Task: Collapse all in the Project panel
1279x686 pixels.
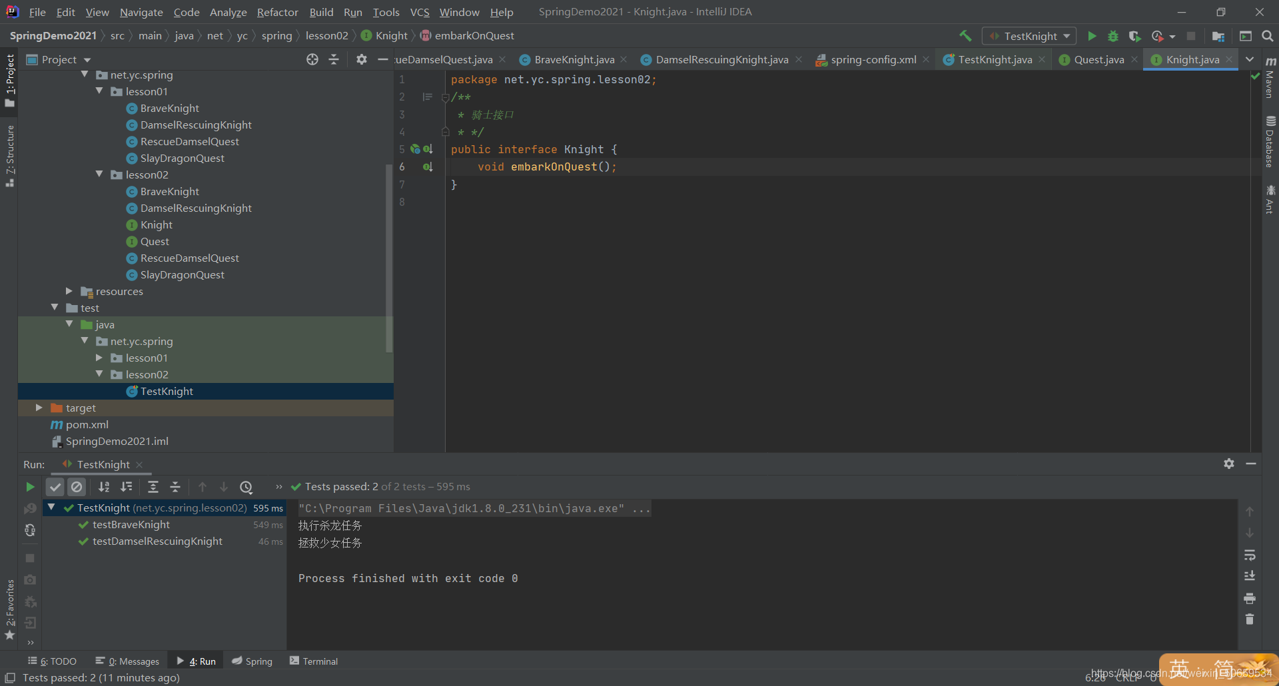Action: [x=334, y=59]
